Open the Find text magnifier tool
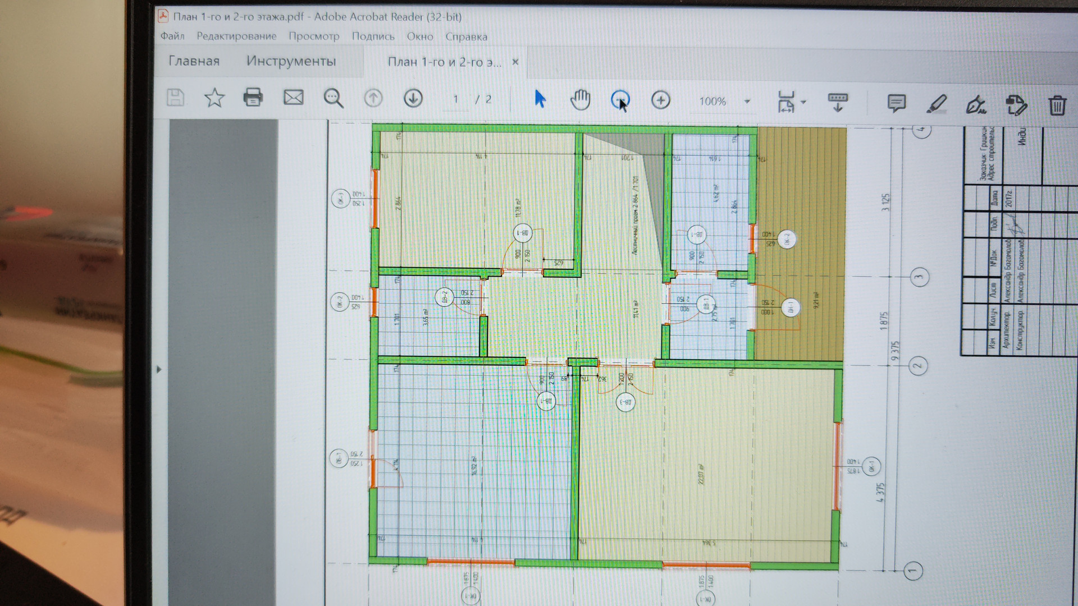Screen dimensions: 1078x606 pos(333,98)
